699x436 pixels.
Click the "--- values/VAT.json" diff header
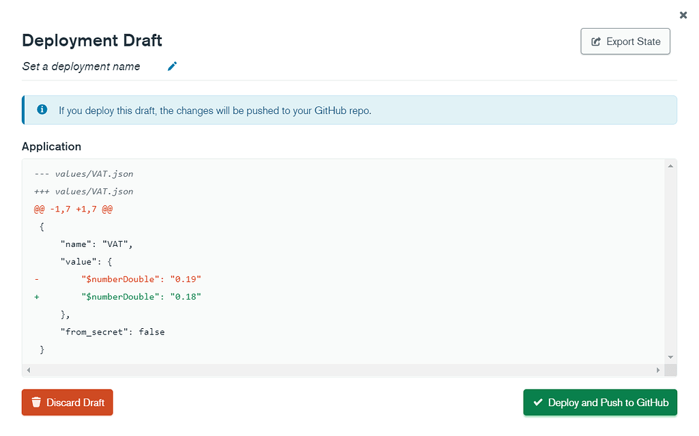pyautogui.click(x=83, y=174)
